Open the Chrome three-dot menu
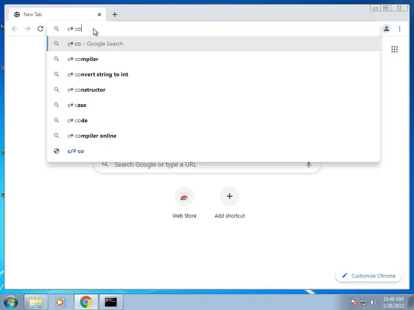This screenshot has height=310, width=414. pyautogui.click(x=399, y=29)
